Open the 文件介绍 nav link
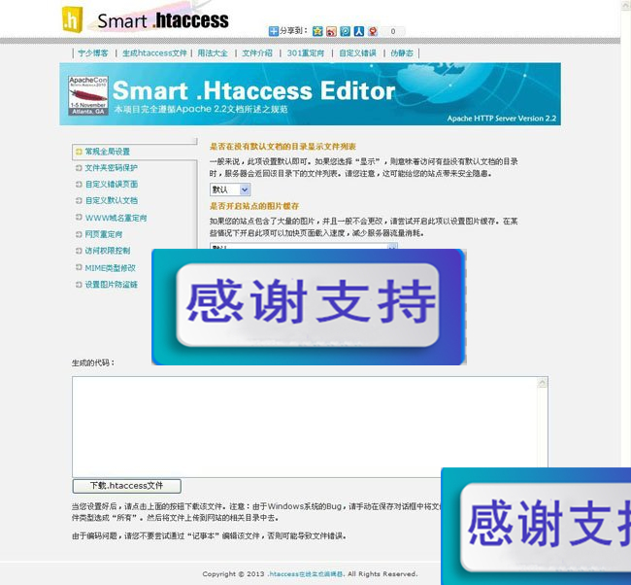Image resolution: width=631 pixels, height=585 pixels. tap(257, 53)
